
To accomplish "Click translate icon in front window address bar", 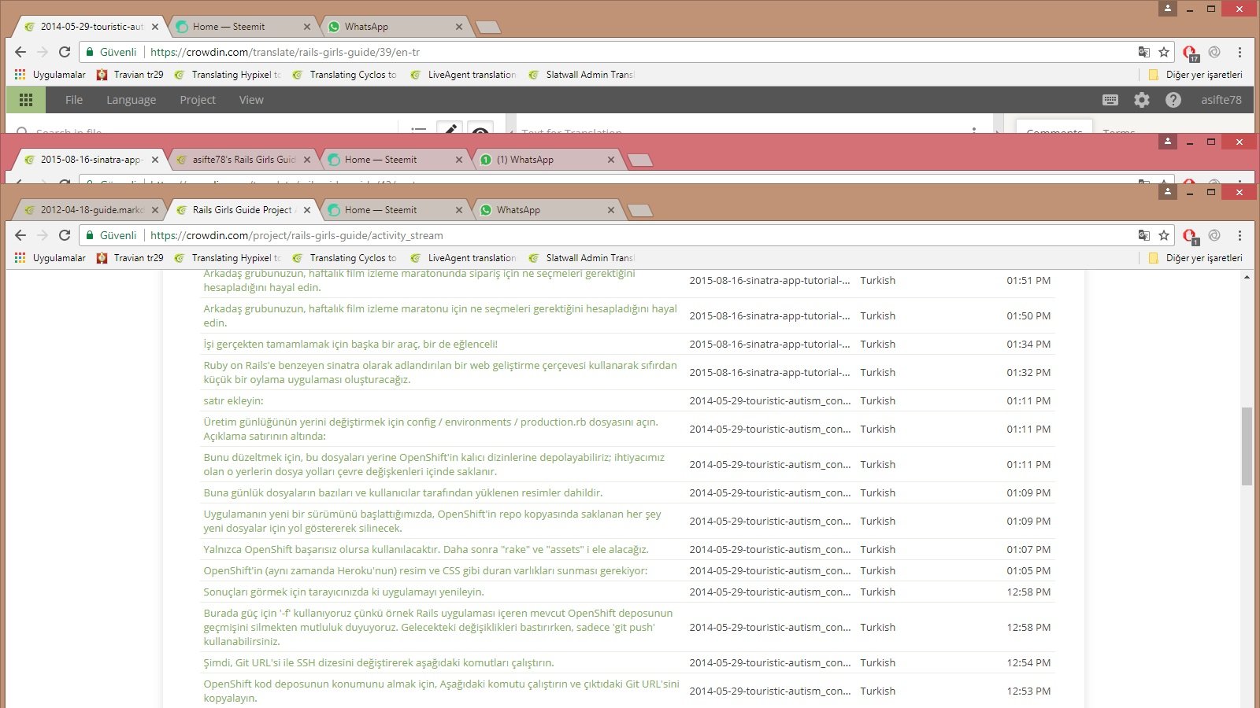I will pyautogui.click(x=1144, y=235).
